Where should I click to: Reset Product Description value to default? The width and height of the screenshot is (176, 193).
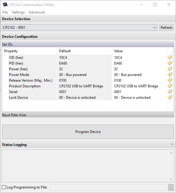pyautogui.click(x=170, y=86)
